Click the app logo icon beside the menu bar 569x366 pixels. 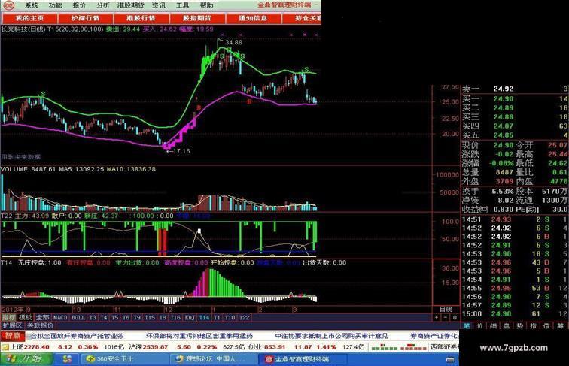(x=8, y=5)
